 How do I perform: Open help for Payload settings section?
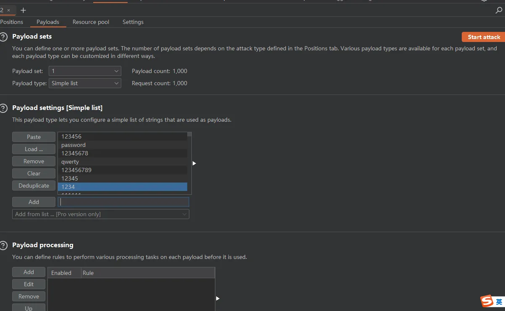pos(3,108)
